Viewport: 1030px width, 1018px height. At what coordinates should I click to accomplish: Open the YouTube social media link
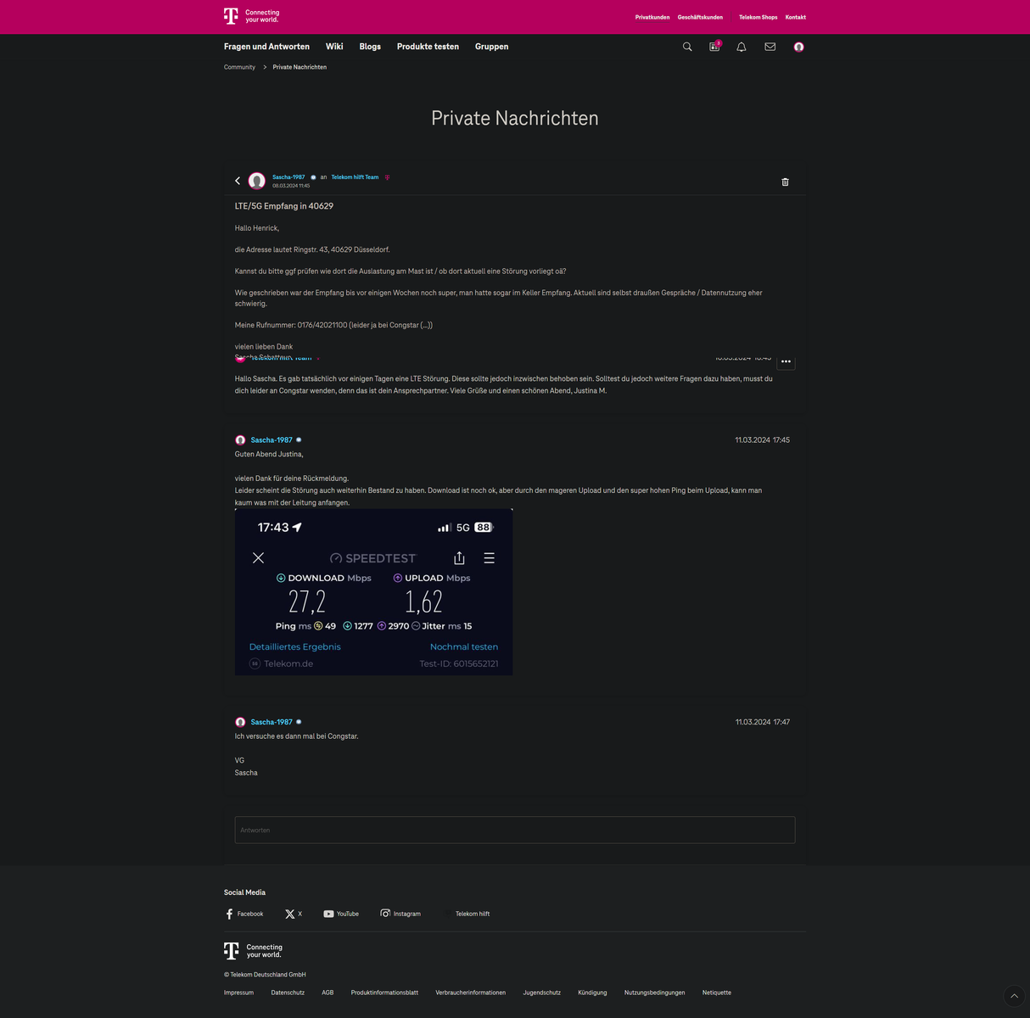341,914
